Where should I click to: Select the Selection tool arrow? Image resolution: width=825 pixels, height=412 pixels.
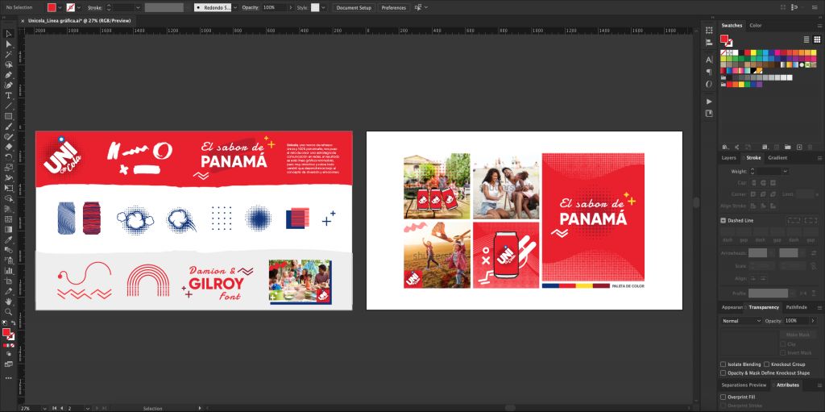coord(8,34)
